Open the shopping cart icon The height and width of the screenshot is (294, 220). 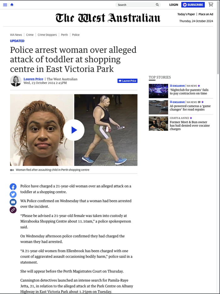coord(211,4)
